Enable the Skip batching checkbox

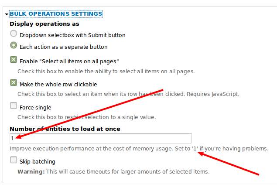coord(14,160)
